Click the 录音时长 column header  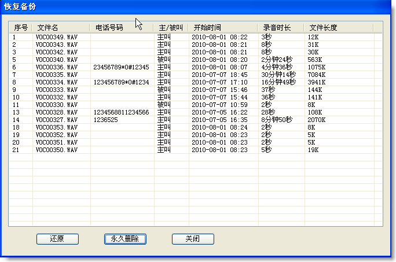[x=281, y=28]
